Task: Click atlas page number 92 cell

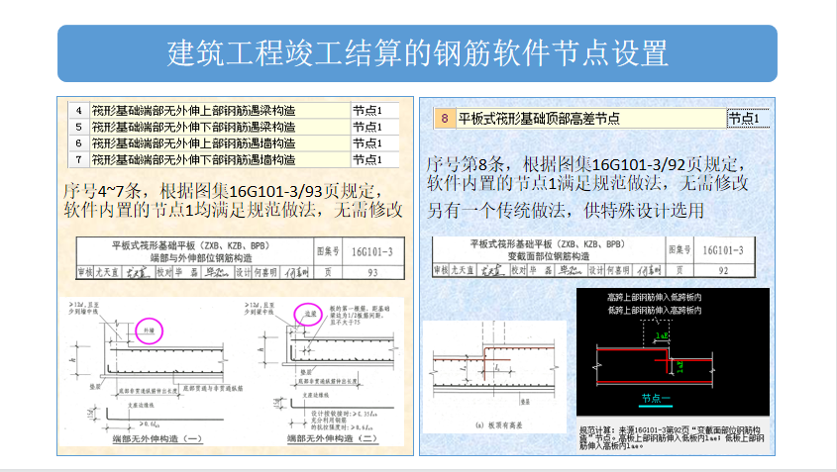Action: [723, 270]
